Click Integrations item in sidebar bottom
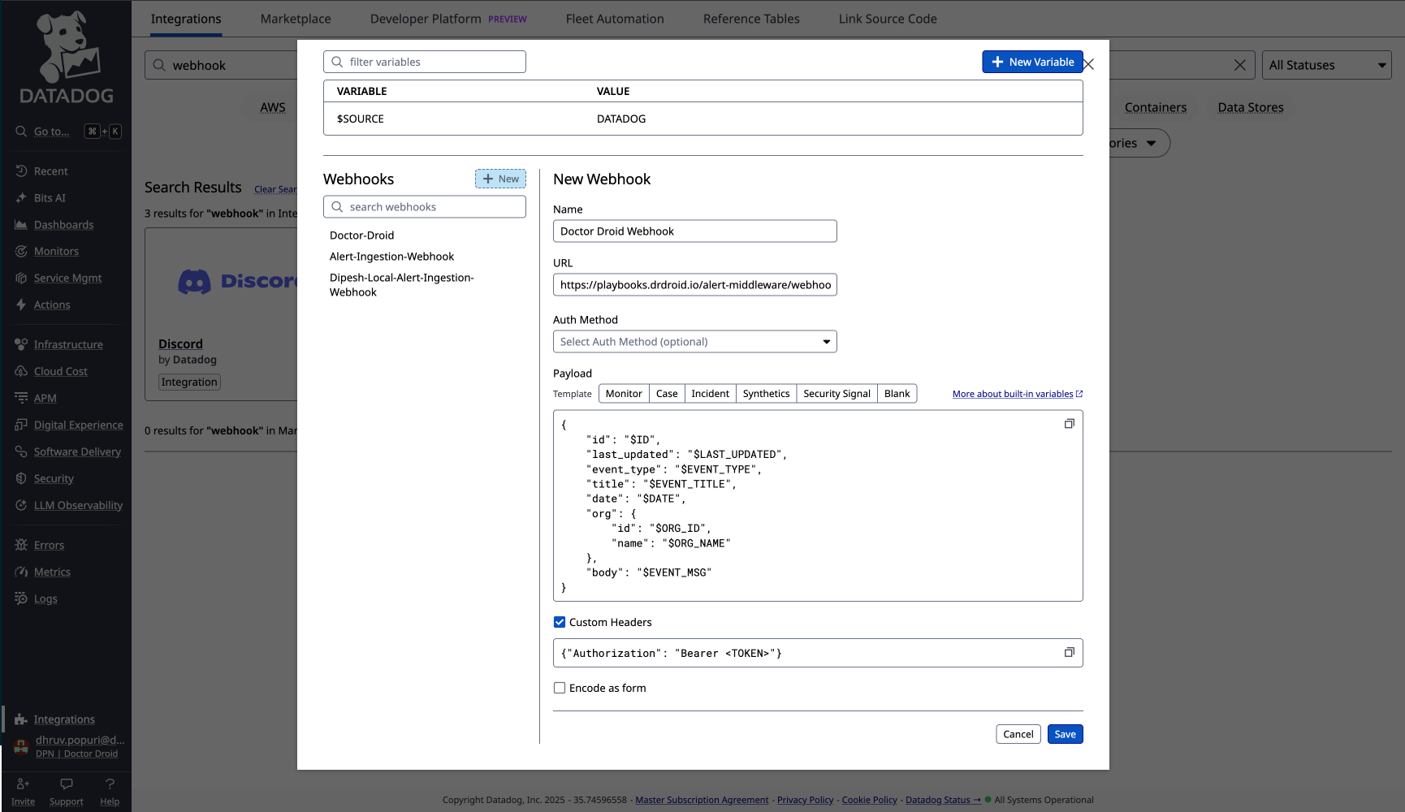This screenshot has height=812, width=1405. tap(64, 719)
